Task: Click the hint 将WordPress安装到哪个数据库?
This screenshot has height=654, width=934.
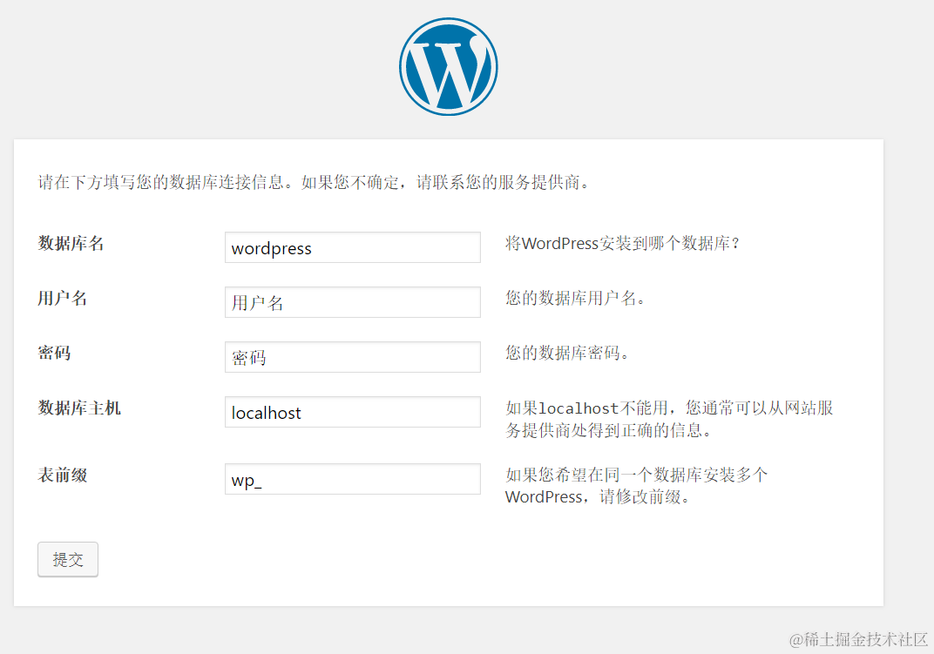Action: [x=622, y=243]
